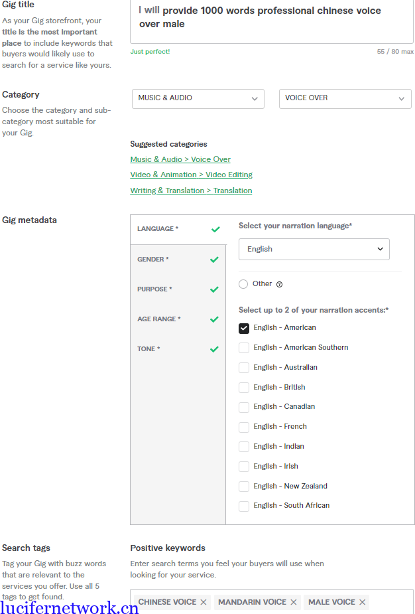
Task: Click into the Gig title text field
Action: coord(271,18)
